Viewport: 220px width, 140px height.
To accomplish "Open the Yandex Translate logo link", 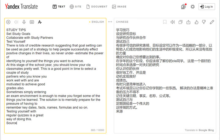I will [x=21, y=6].
